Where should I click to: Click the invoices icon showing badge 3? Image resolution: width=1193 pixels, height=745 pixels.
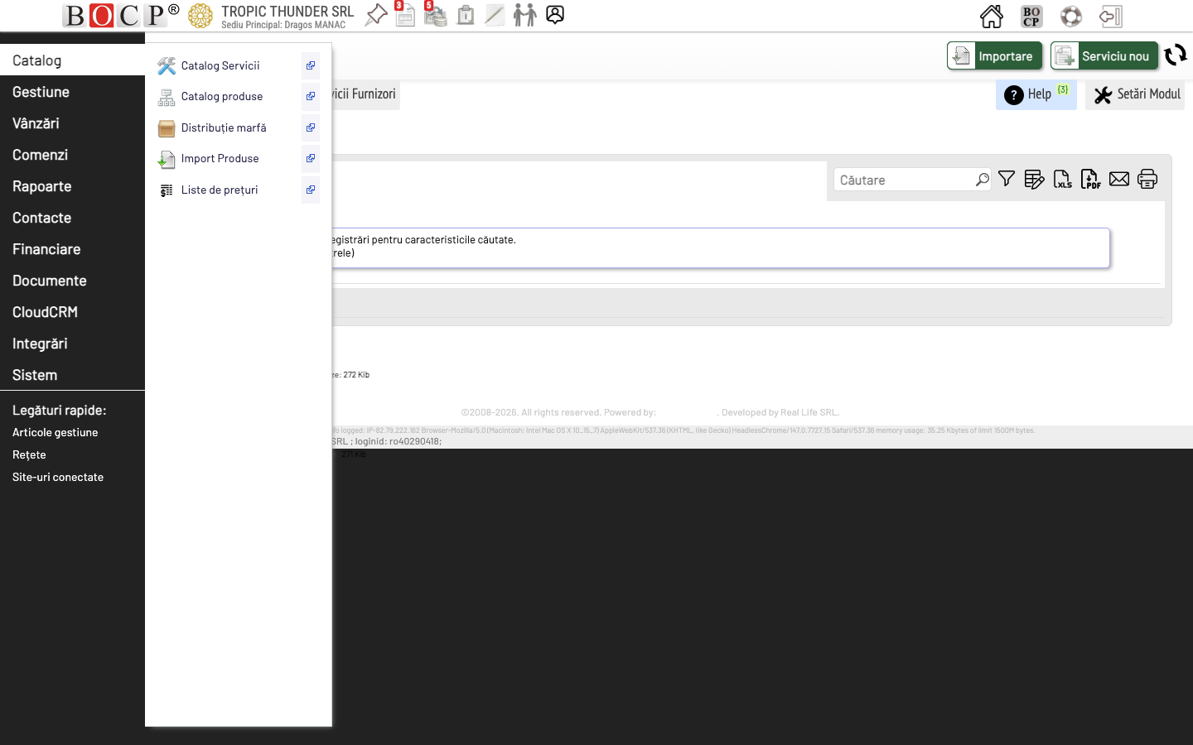(405, 15)
